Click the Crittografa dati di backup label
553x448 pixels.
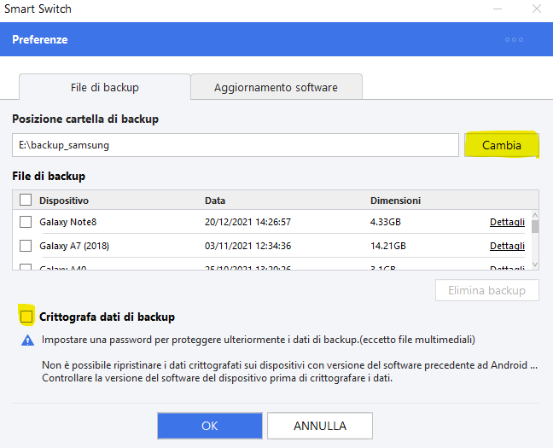coord(107,317)
